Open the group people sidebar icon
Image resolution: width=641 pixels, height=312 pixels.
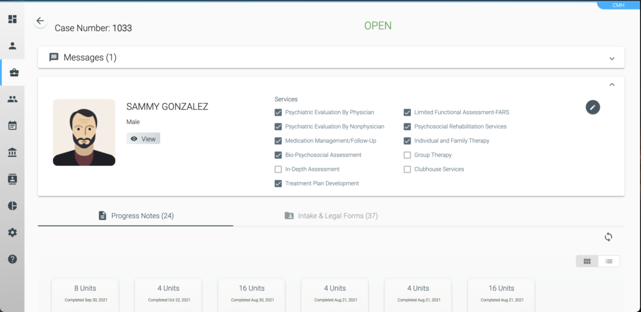12,99
